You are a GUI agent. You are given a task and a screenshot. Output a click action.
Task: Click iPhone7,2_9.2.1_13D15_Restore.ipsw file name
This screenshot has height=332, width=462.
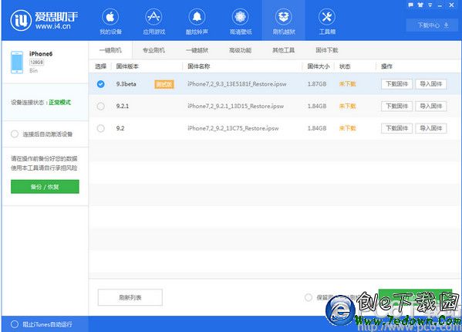pyautogui.click(x=236, y=106)
